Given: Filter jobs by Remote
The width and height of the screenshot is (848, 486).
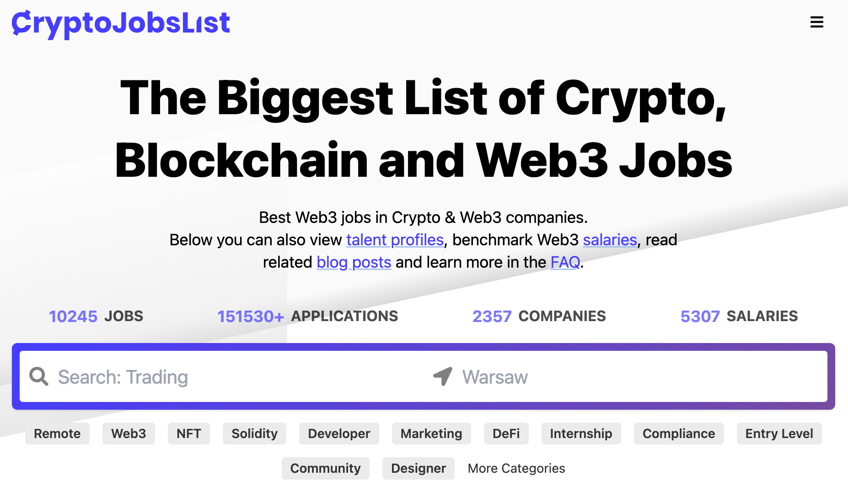Looking at the screenshot, I should pos(57,433).
